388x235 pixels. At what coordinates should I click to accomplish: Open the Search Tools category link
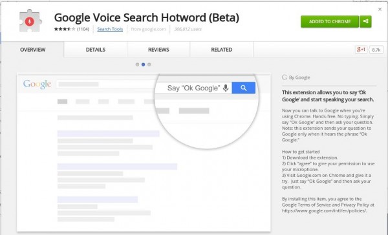pyautogui.click(x=110, y=29)
